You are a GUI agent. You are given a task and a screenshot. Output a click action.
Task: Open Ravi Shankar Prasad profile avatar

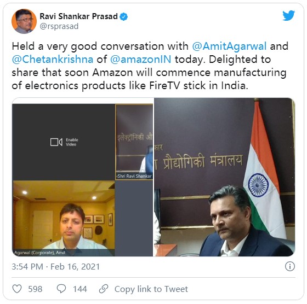pos(24,21)
